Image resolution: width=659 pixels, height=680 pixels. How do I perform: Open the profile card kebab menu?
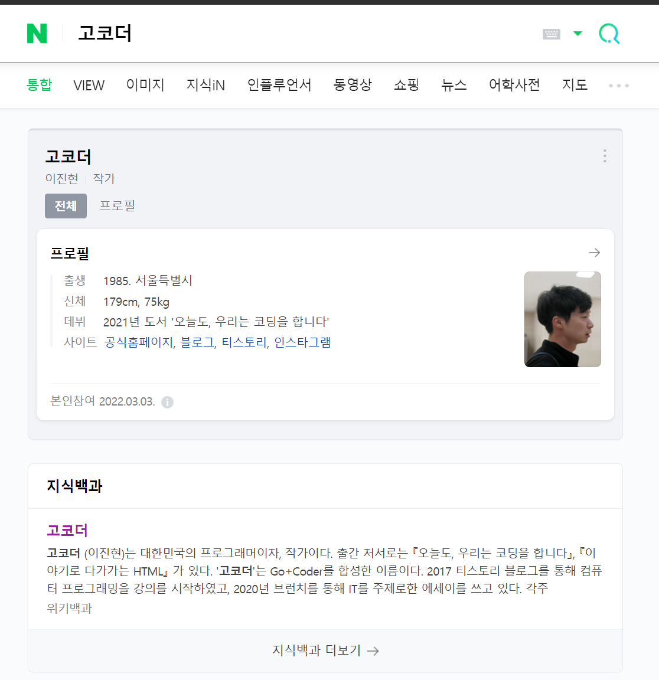(605, 156)
